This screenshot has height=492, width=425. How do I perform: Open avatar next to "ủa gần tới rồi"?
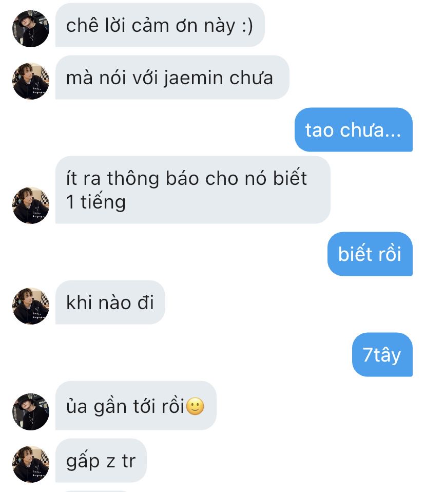tap(31, 411)
